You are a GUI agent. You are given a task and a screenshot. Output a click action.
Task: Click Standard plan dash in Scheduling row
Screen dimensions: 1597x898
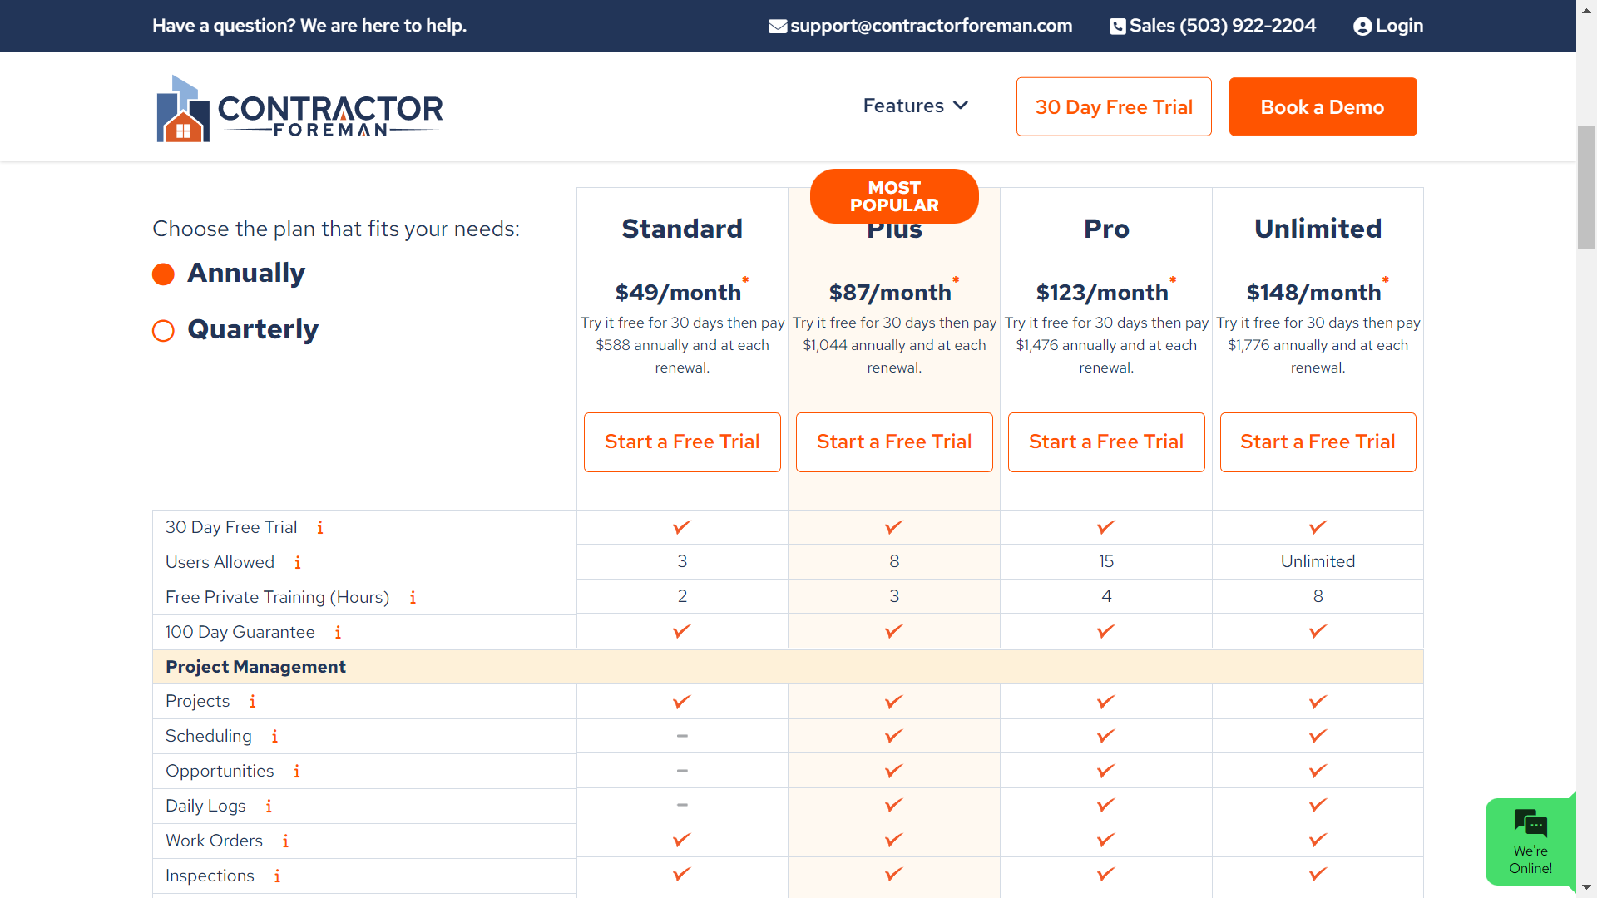coord(682,736)
